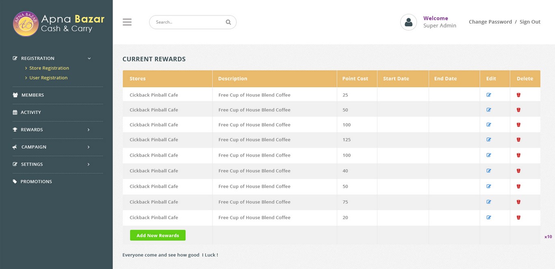
Task: Open the Promotions sidebar item
Action: point(36,182)
